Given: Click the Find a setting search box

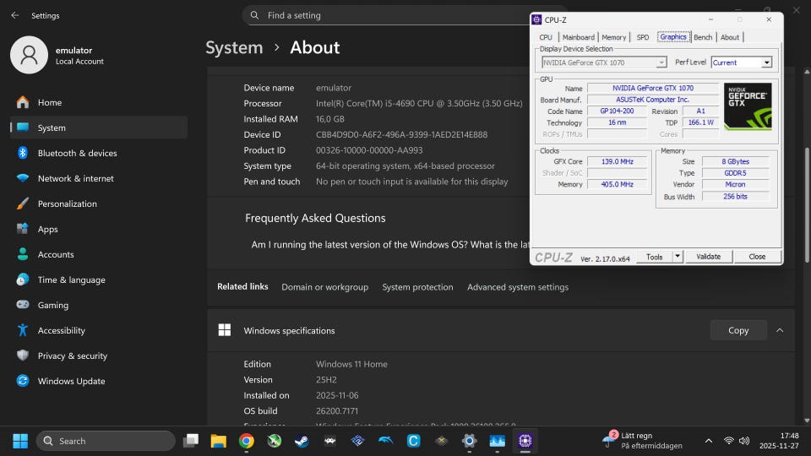Looking at the screenshot, I should 380,15.
